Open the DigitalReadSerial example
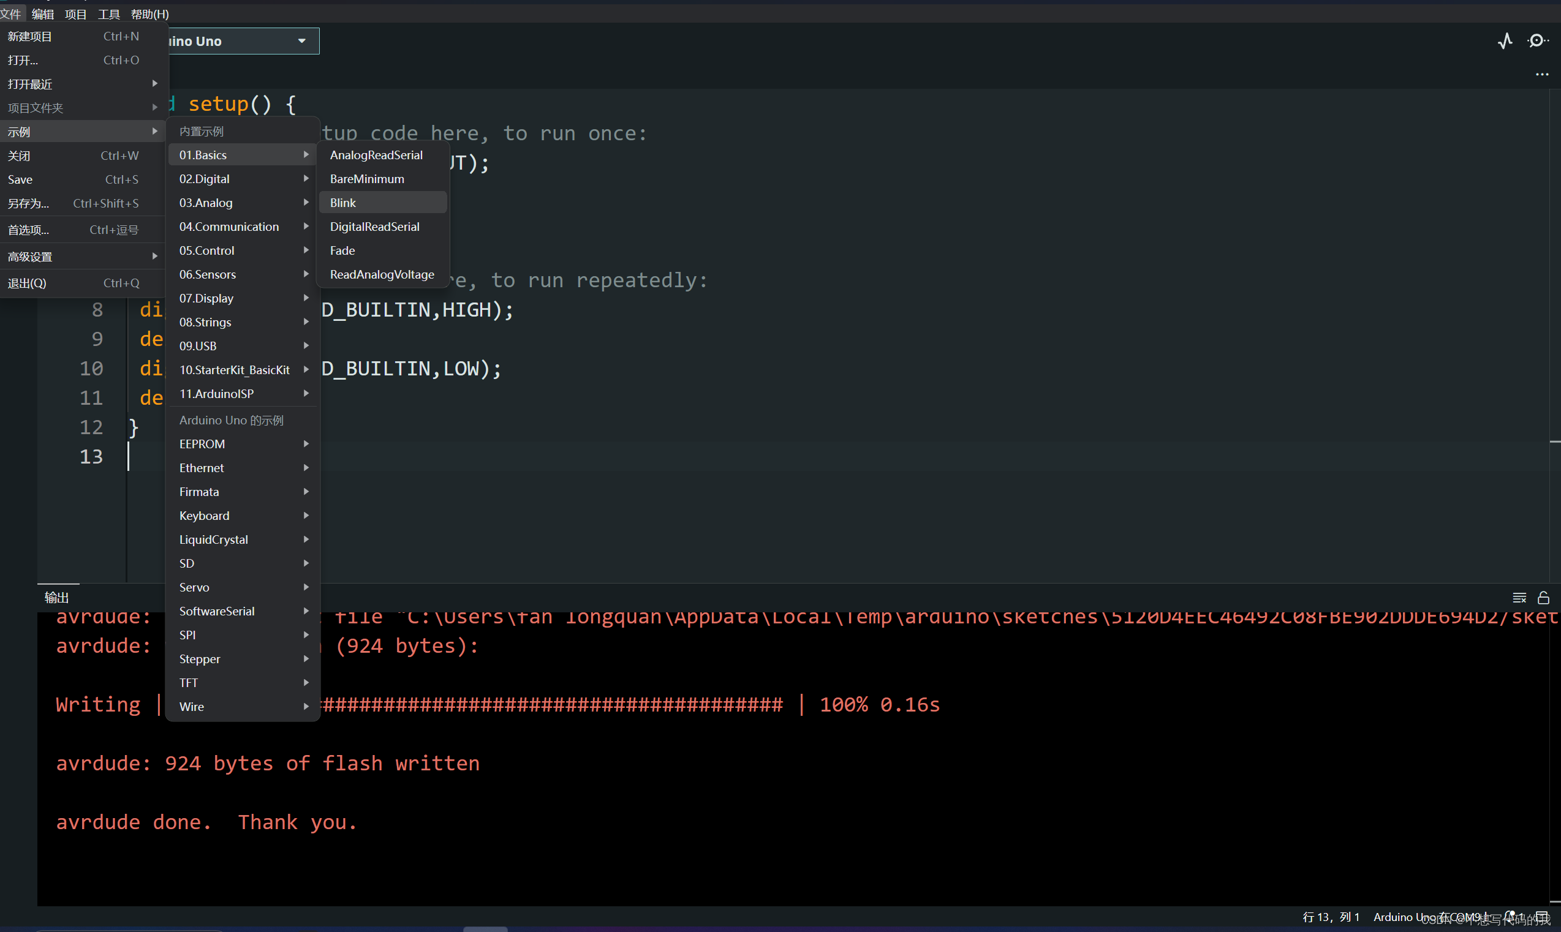1561x932 pixels. (x=383, y=227)
